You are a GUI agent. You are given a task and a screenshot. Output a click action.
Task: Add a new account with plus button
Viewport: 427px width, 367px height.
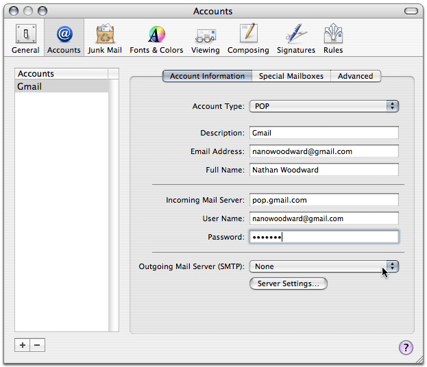[x=23, y=346]
